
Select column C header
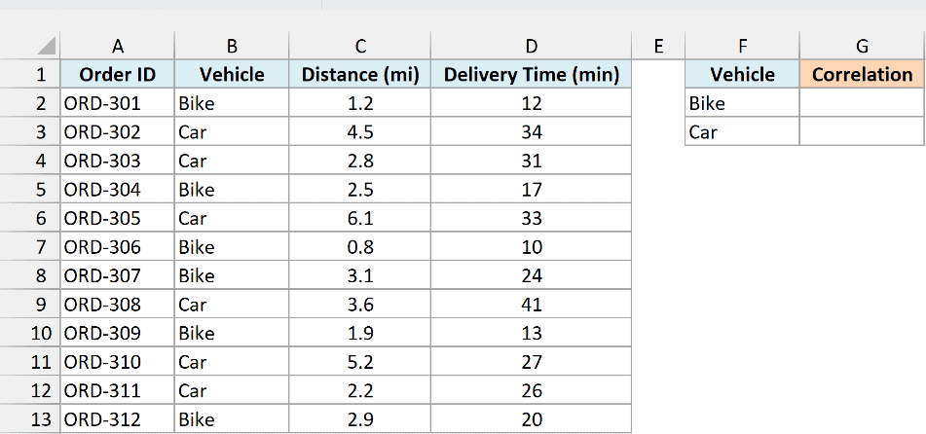[359, 46]
